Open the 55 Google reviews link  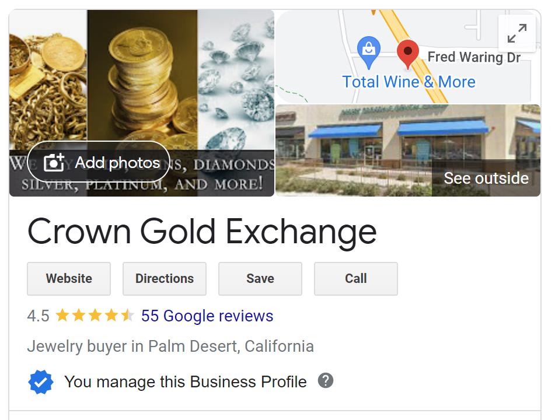tap(206, 316)
